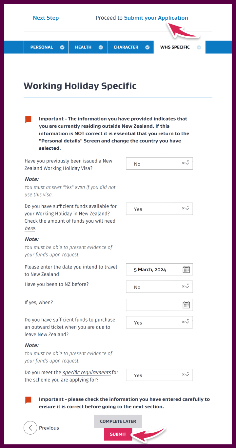This screenshot has width=236, height=448.
Task: Open calendar icon for intended travel date
Action: [x=186, y=270]
